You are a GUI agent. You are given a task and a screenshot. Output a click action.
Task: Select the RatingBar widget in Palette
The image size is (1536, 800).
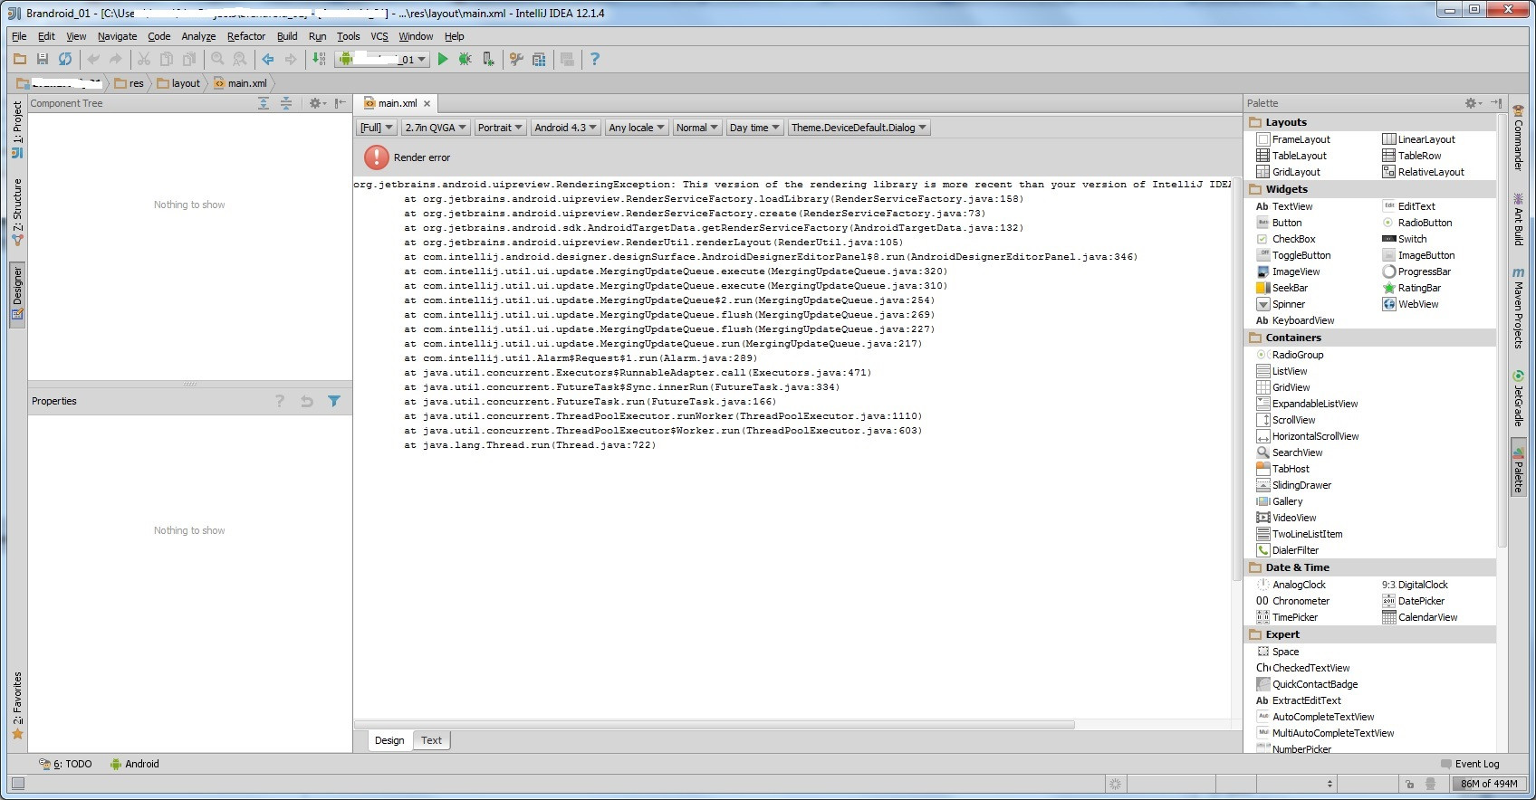(1411, 288)
